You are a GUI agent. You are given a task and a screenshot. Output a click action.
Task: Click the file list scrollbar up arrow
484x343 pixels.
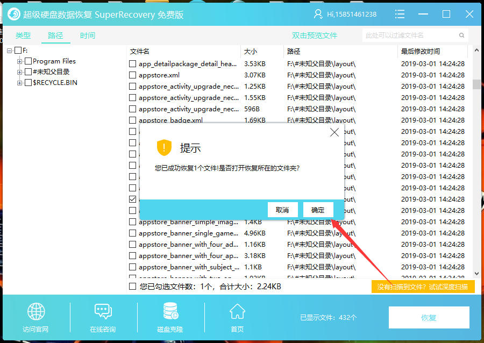(476, 51)
